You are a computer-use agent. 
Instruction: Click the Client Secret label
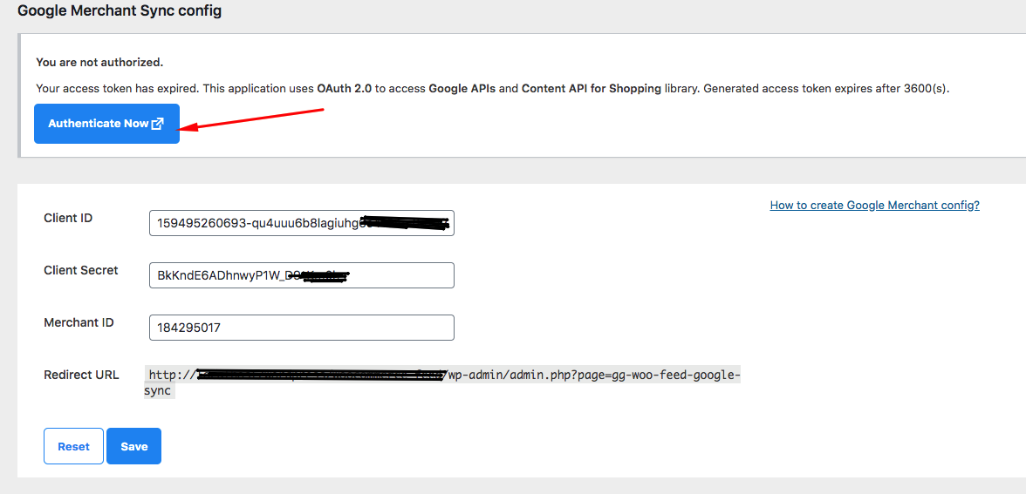point(81,270)
